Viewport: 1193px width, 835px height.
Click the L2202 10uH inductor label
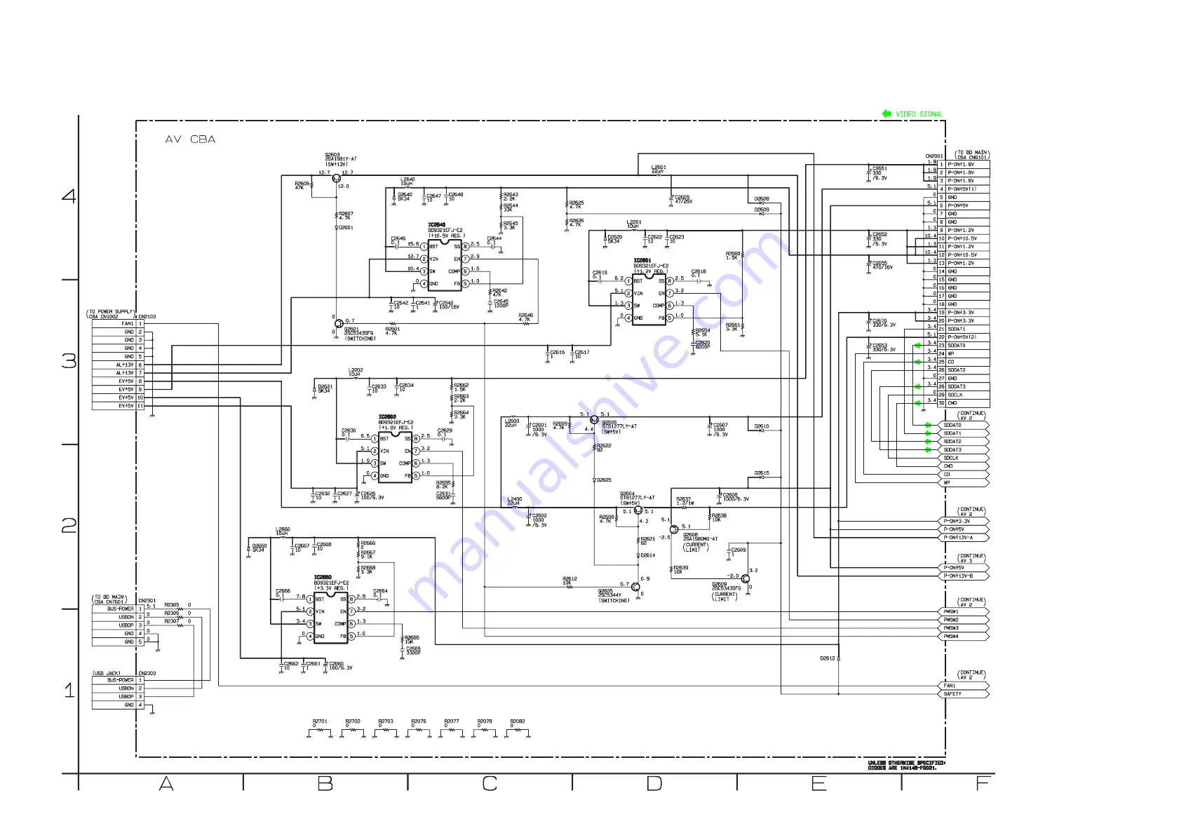coord(356,372)
